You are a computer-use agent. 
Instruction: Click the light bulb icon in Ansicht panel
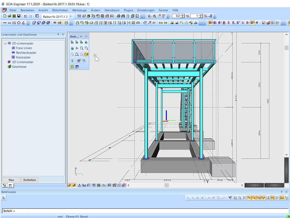[72, 61]
